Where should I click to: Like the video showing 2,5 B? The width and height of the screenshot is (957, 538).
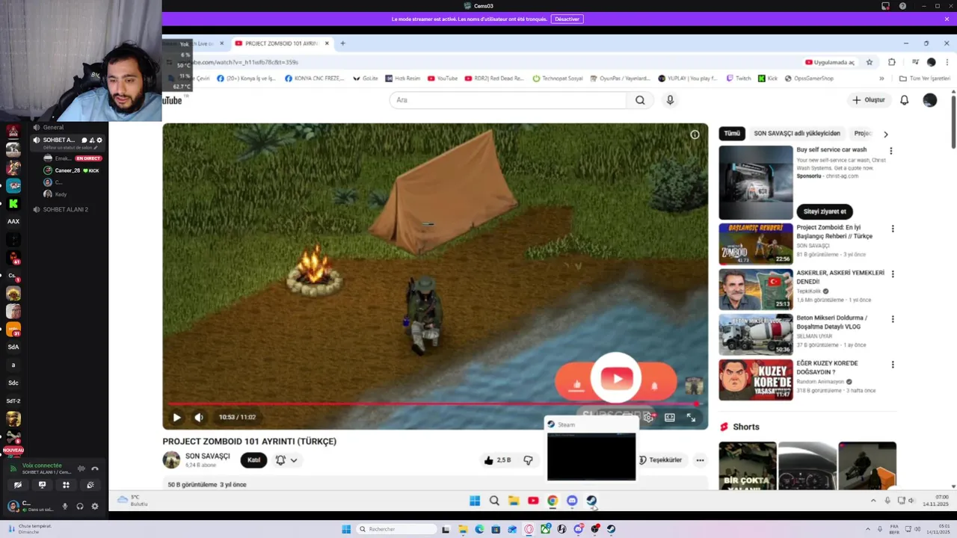tap(497, 460)
